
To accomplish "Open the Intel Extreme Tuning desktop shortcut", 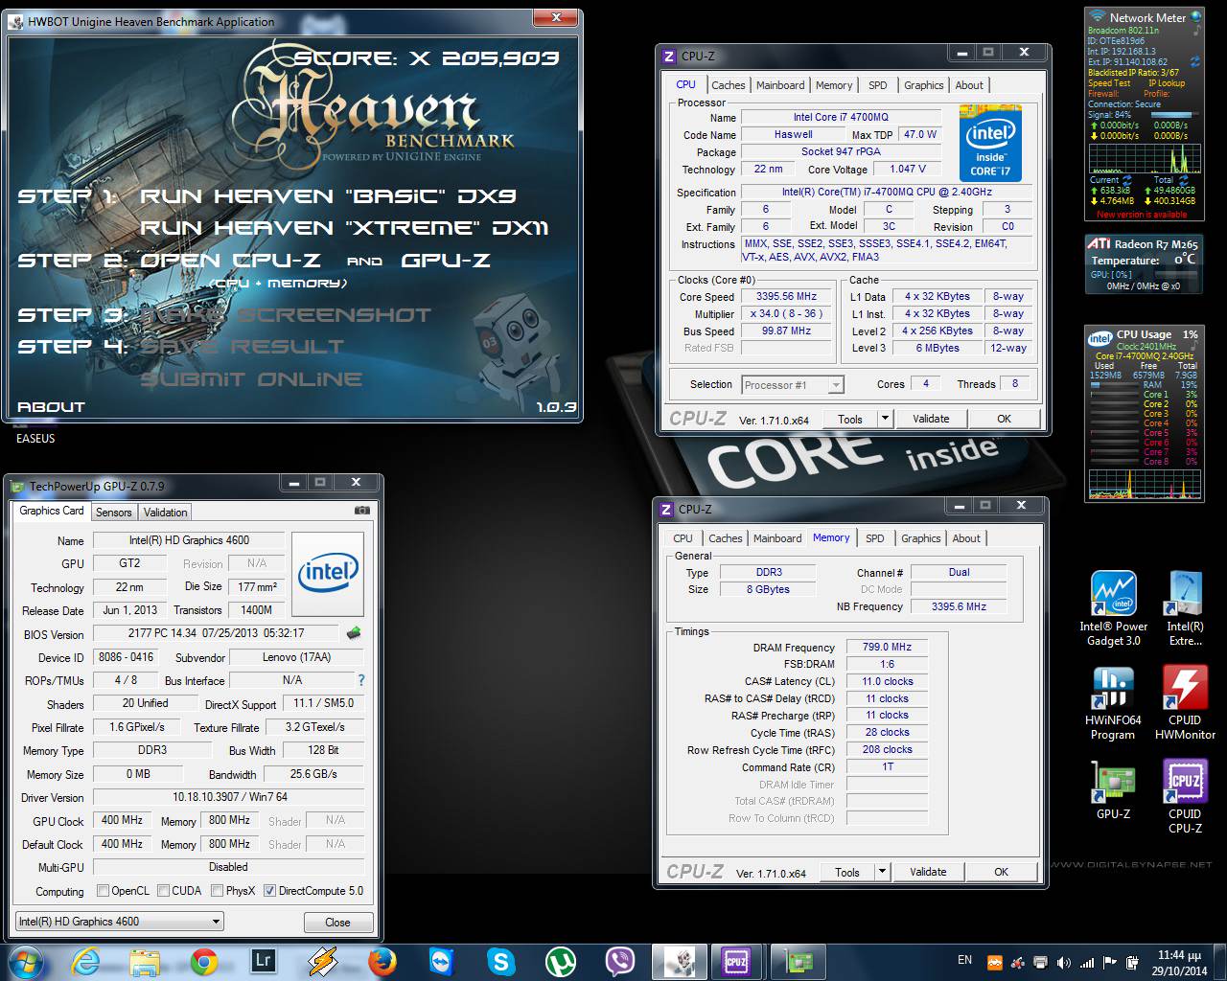I will [1185, 608].
